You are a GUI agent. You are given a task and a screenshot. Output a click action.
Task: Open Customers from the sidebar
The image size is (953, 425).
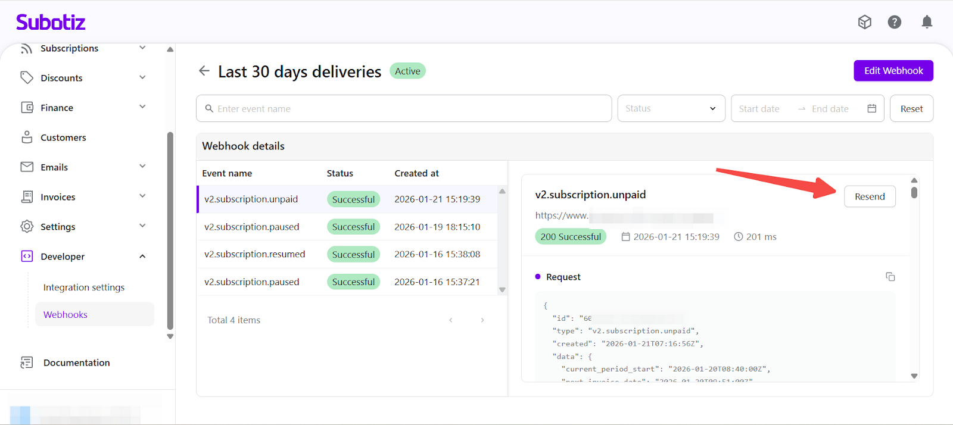63,137
